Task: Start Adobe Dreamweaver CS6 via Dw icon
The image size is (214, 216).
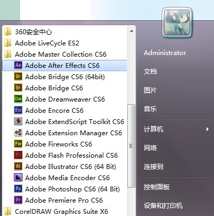Action: [x=18, y=99]
